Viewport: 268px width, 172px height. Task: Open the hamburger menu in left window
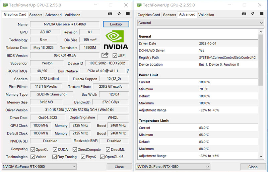[128, 13]
